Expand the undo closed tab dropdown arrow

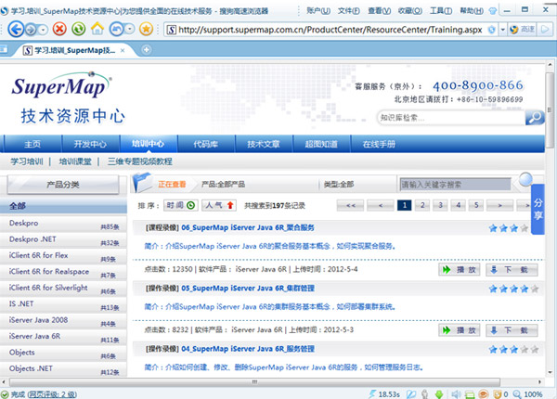(130, 29)
